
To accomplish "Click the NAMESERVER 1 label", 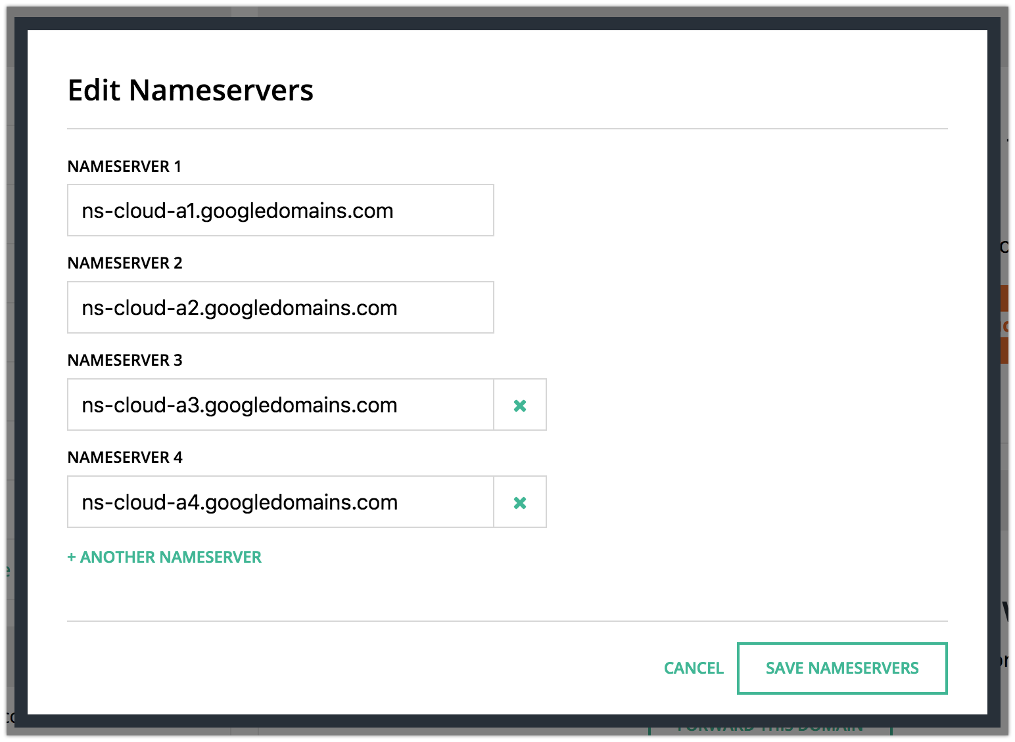I will pyautogui.click(x=124, y=167).
